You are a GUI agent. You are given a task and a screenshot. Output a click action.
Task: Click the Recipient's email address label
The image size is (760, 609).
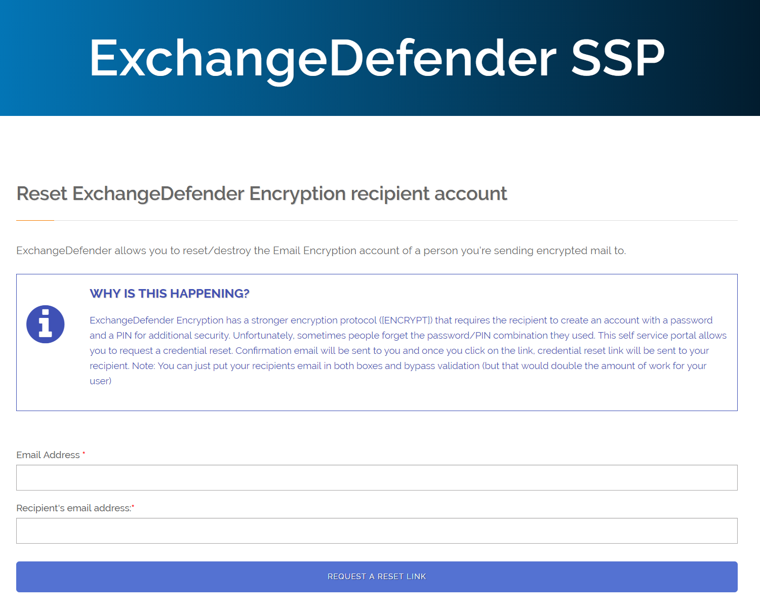pos(74,508)
